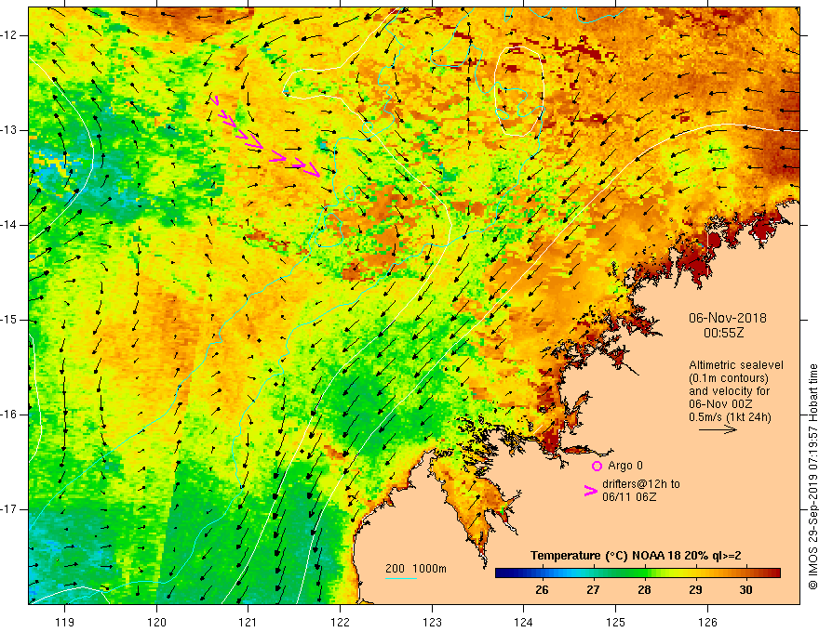Click the latitude label -15
819x632 pixels.
click(x=9, y=320)
